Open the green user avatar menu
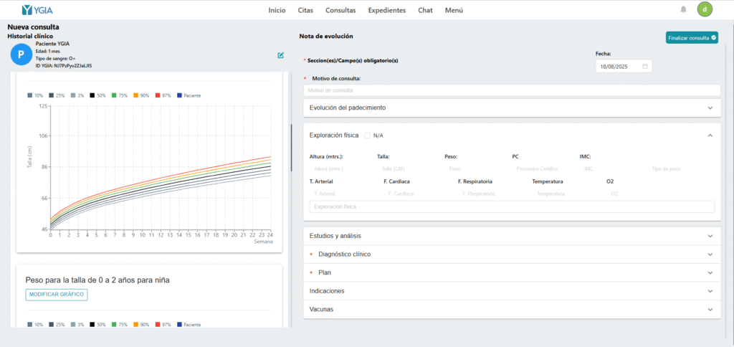The width and height of the screenshot is (734, 347). 705,9
